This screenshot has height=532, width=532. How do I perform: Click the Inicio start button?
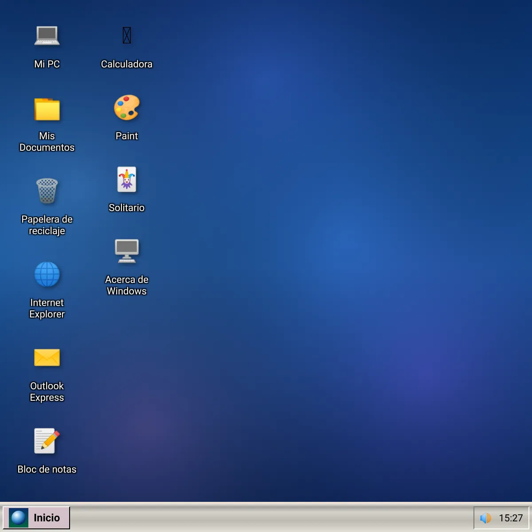coord(36,518)
